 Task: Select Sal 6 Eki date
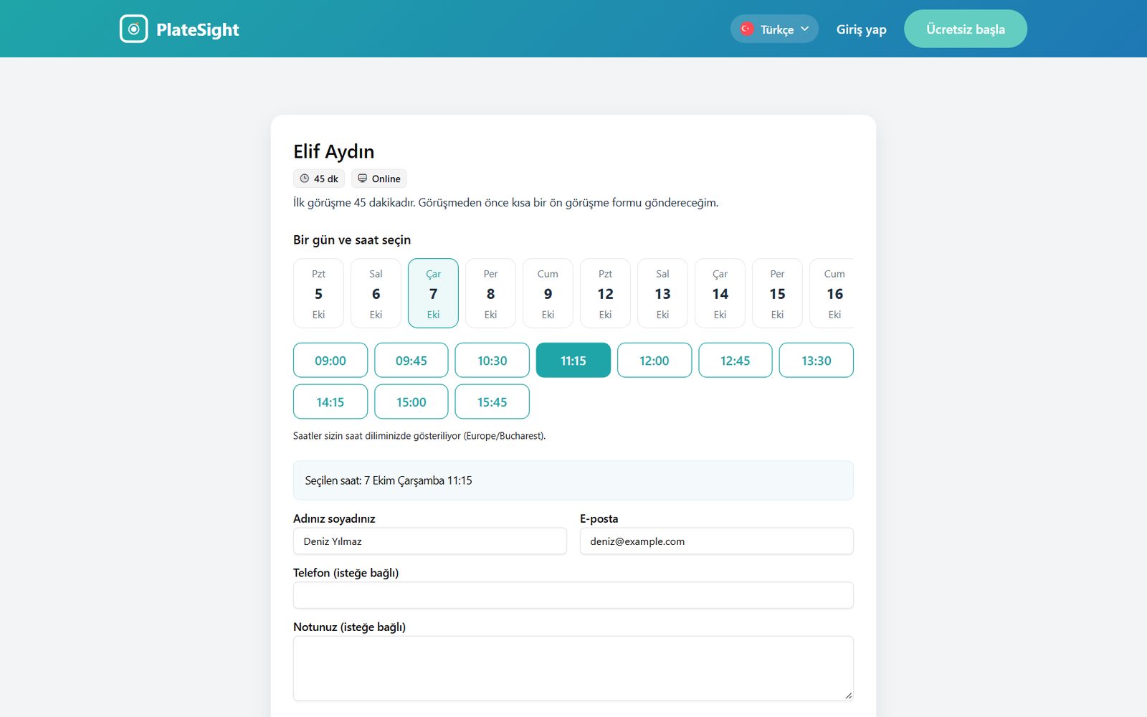376,293
